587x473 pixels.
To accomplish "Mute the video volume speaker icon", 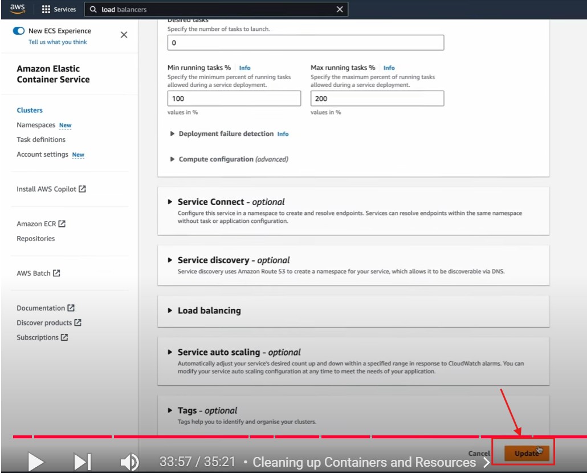I will (129, 462).
